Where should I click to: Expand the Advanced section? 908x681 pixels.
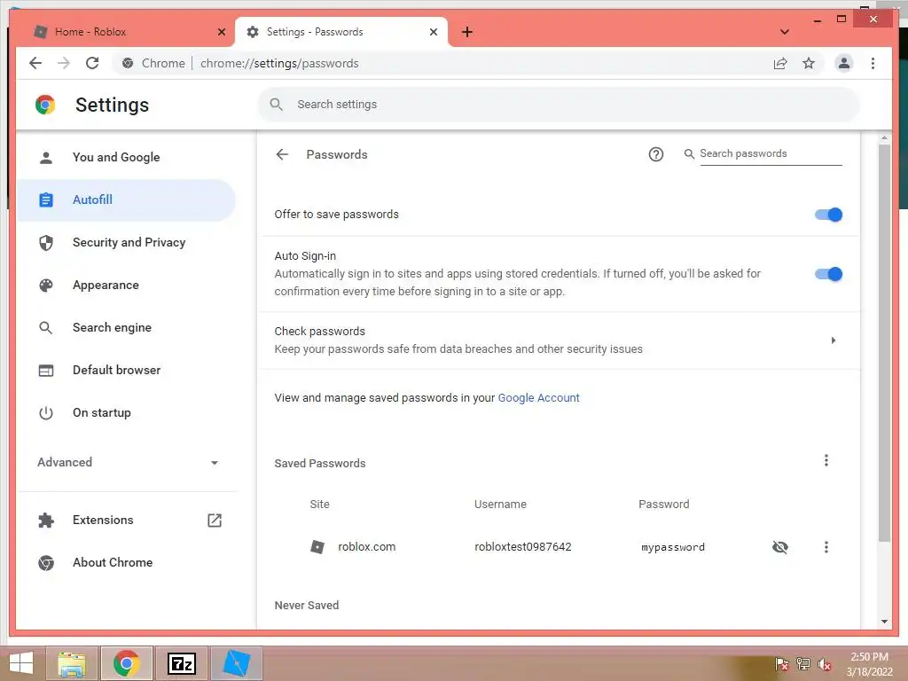(x=126, y=462)
